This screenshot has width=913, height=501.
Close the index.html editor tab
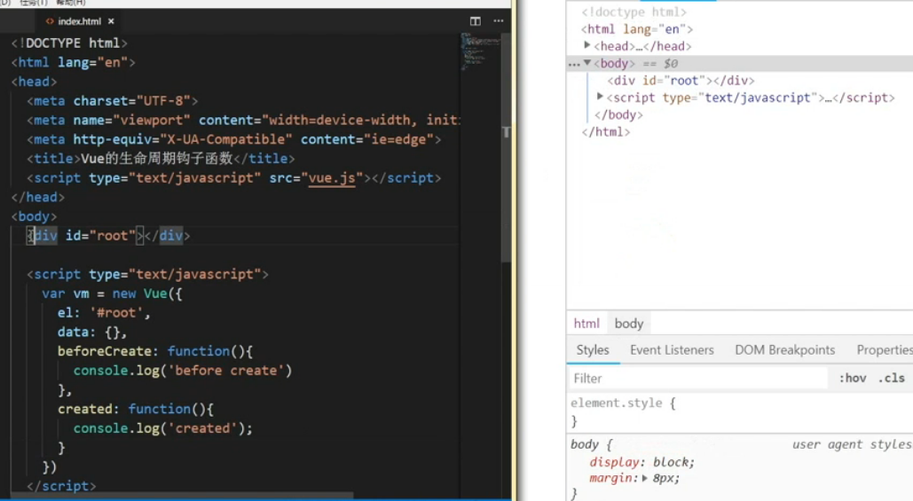[x=111, y=21]
